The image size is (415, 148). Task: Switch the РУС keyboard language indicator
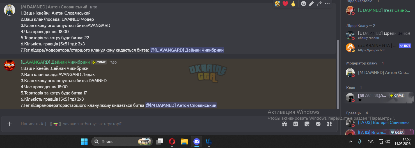(x=370, y=142)
